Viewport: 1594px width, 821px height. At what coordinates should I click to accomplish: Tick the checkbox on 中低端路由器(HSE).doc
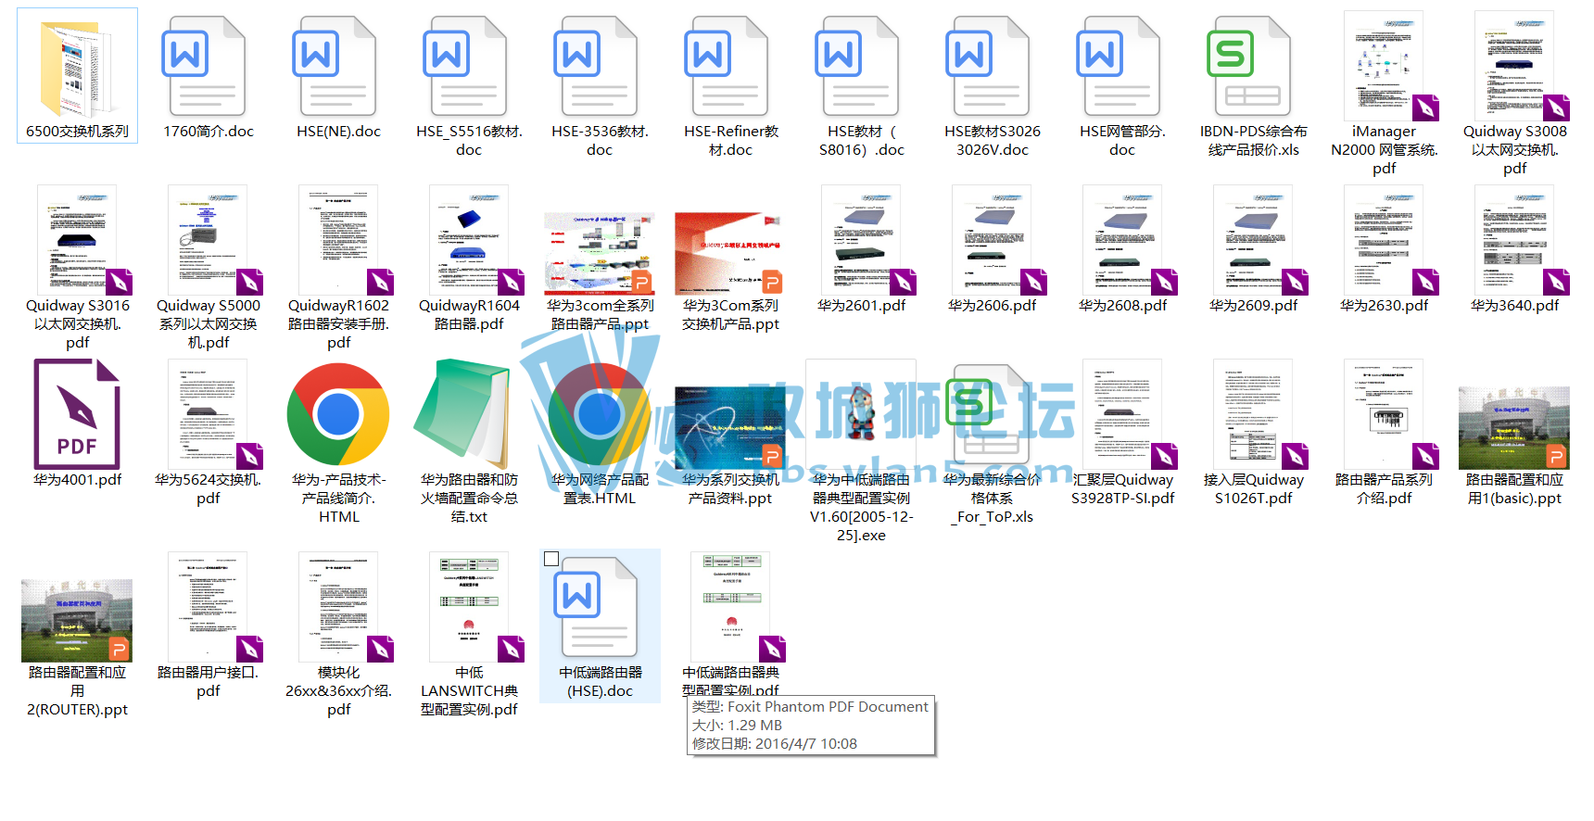pos(551,559)
